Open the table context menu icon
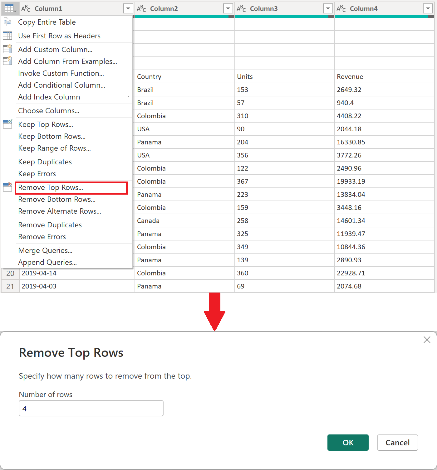 pyautogui.click(x=10, y=8)
